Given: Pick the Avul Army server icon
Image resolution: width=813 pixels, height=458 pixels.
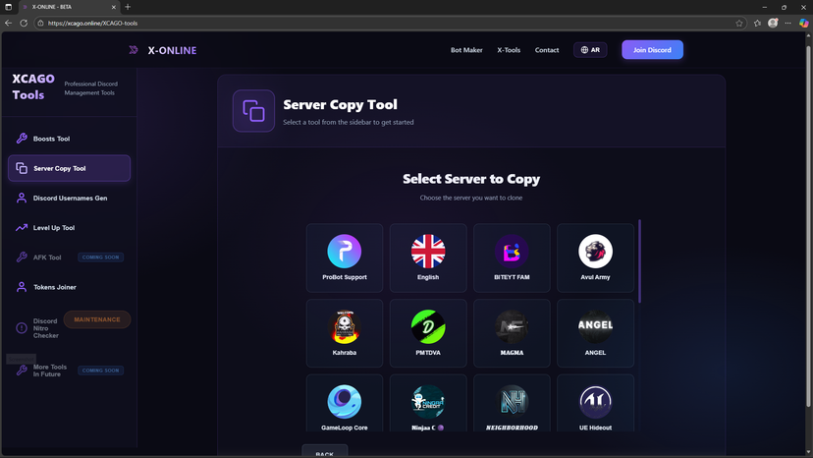Looking at the screenshot, I should 595,252.
